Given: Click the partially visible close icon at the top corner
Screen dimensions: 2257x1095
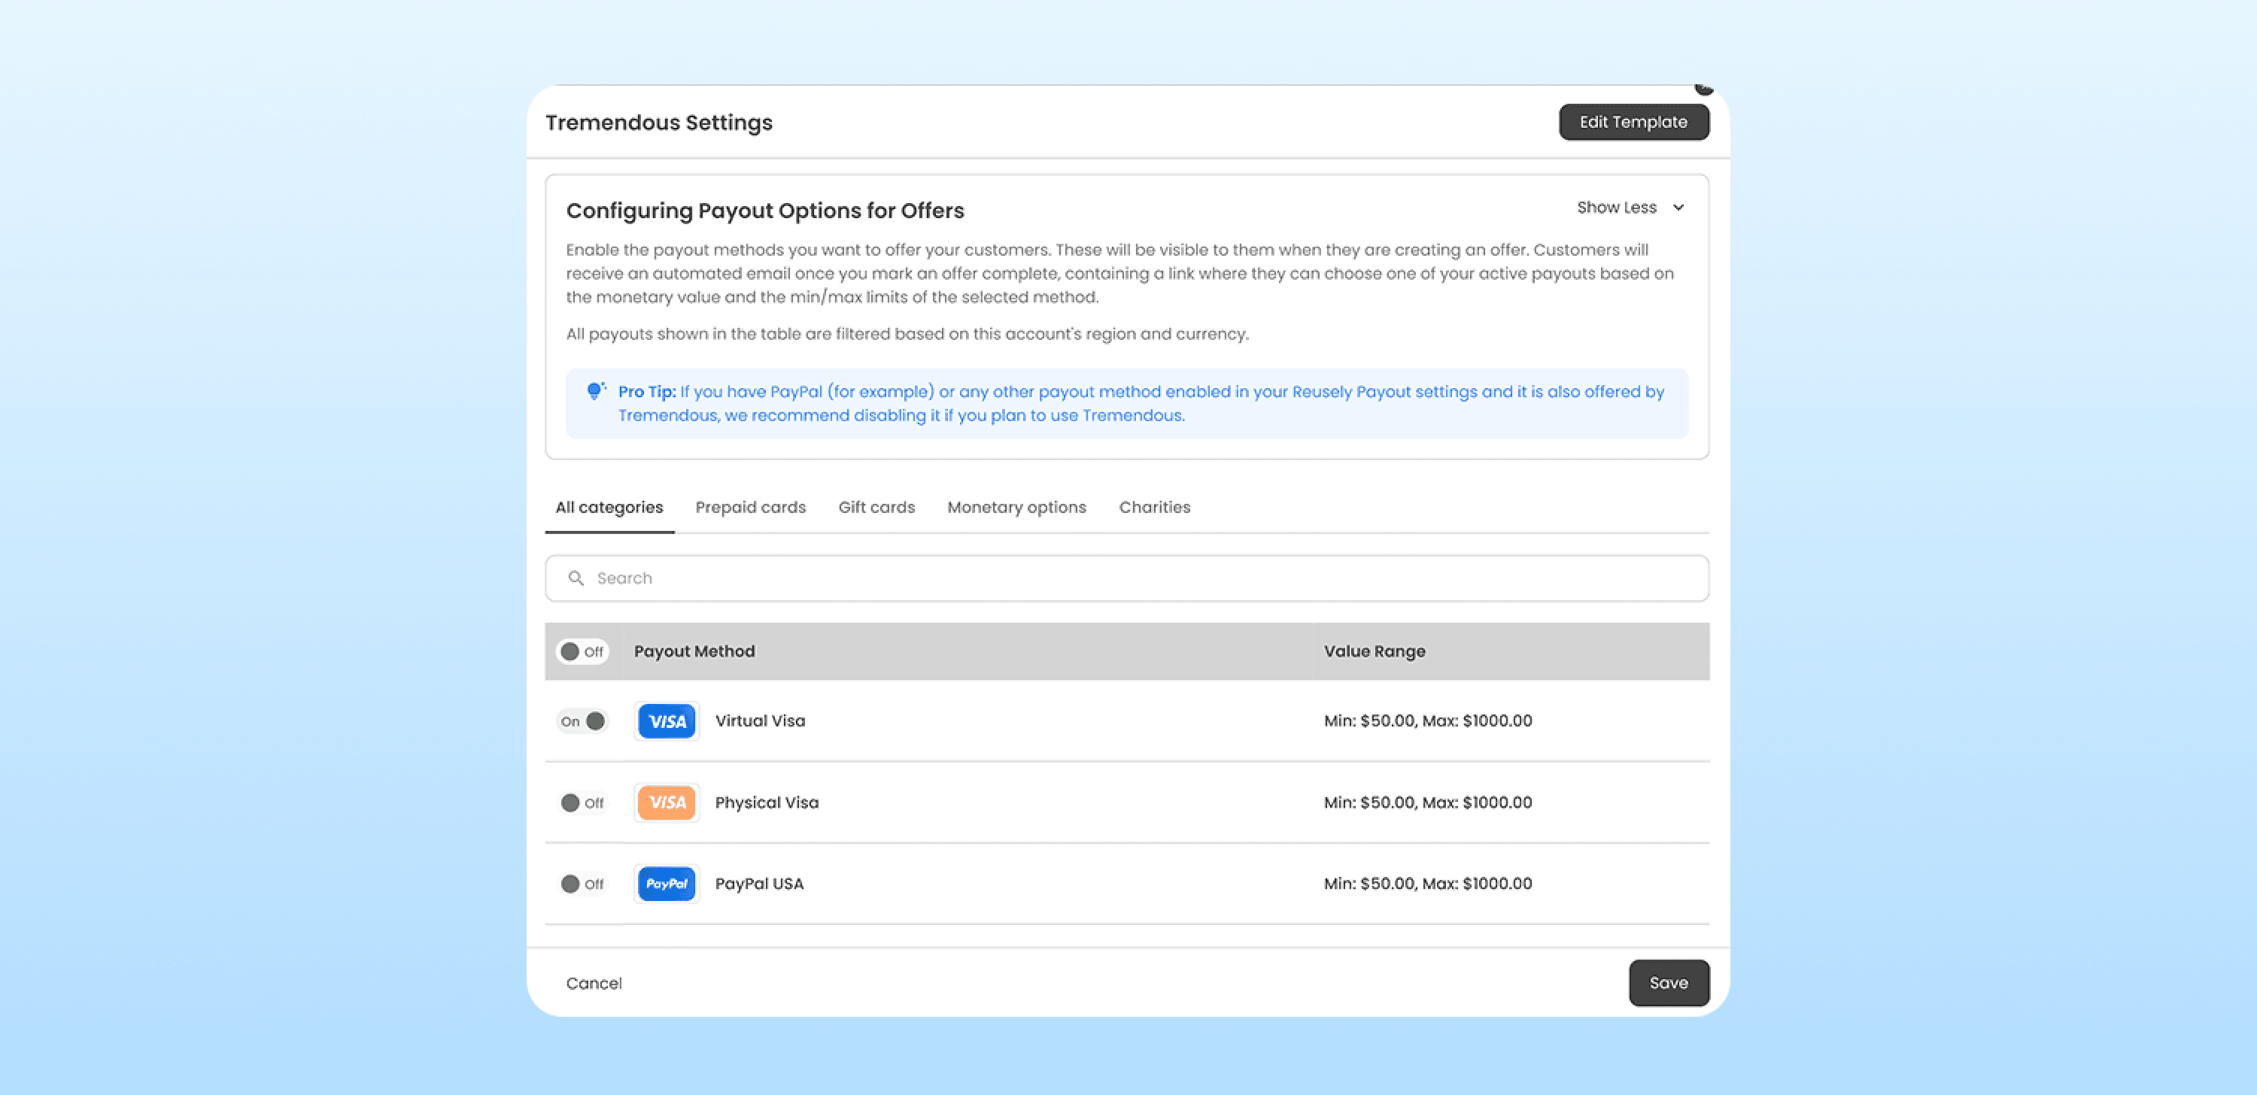Looking at the screenshot, I should (x=1703, y=89).
